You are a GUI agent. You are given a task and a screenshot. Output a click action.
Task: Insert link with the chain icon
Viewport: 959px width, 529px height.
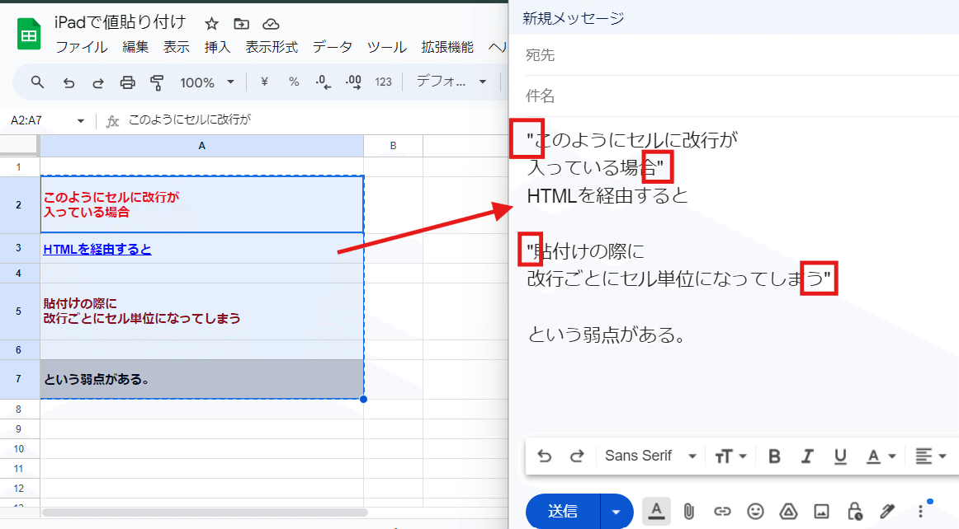coord(722,512)
